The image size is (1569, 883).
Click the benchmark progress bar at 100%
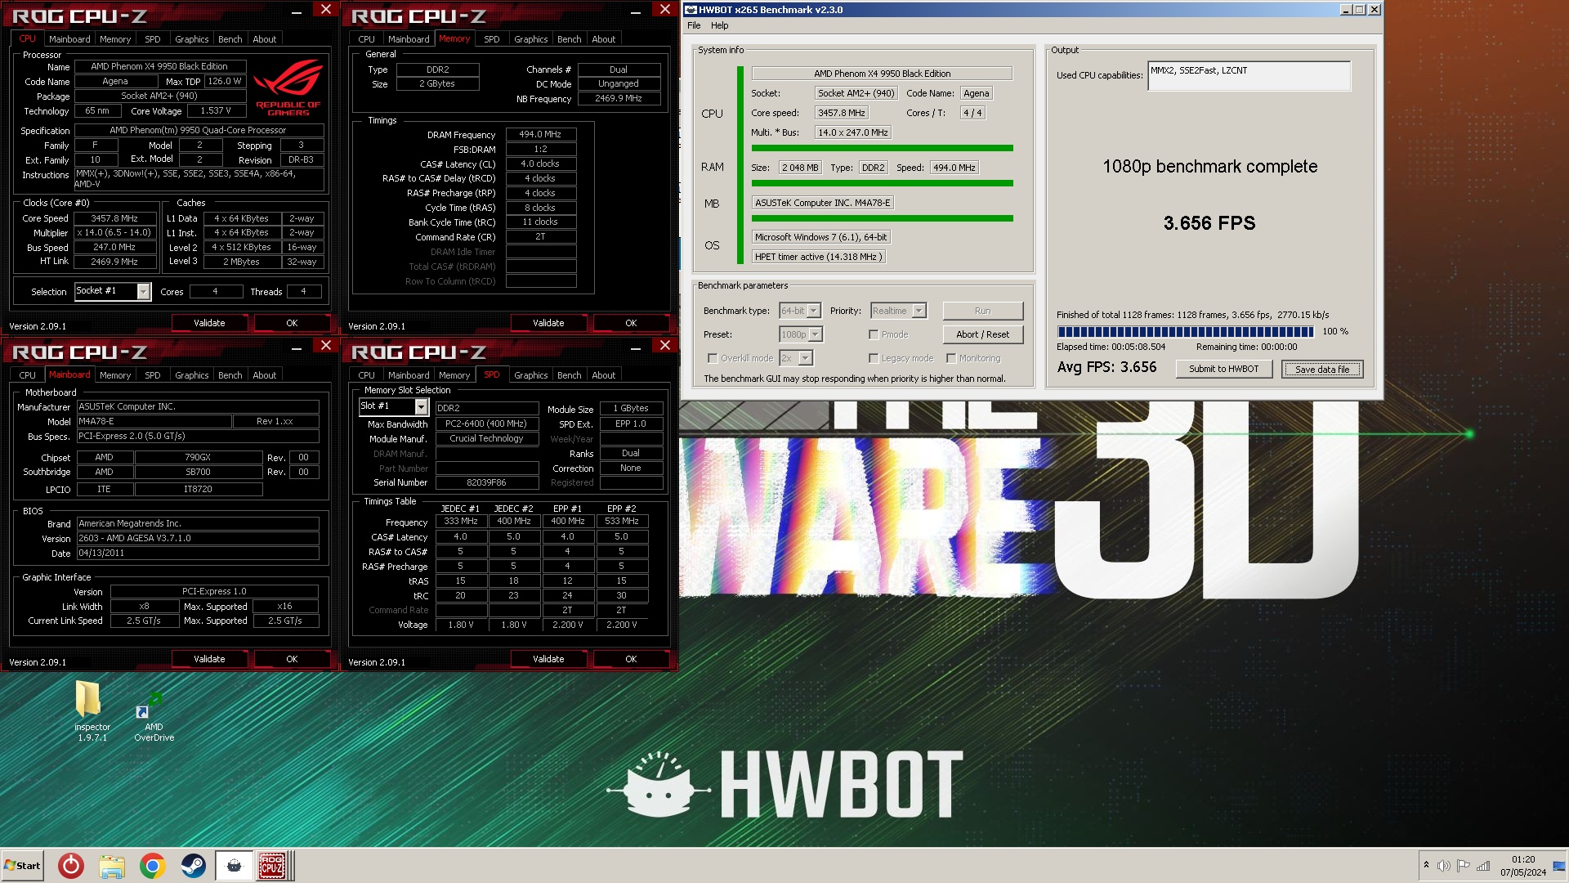pos(1186,332)
